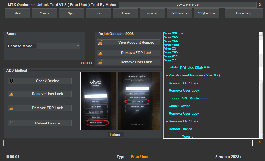Click the date 5 марта 2023 г.
The image size is (265, 161).
point(229,157)
